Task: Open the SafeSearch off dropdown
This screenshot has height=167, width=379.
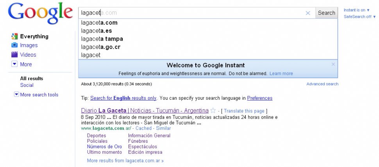Action: point(360,17)
